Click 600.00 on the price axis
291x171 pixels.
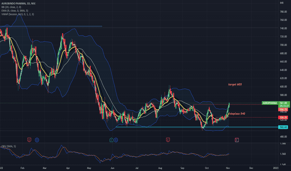pos(284,86)
